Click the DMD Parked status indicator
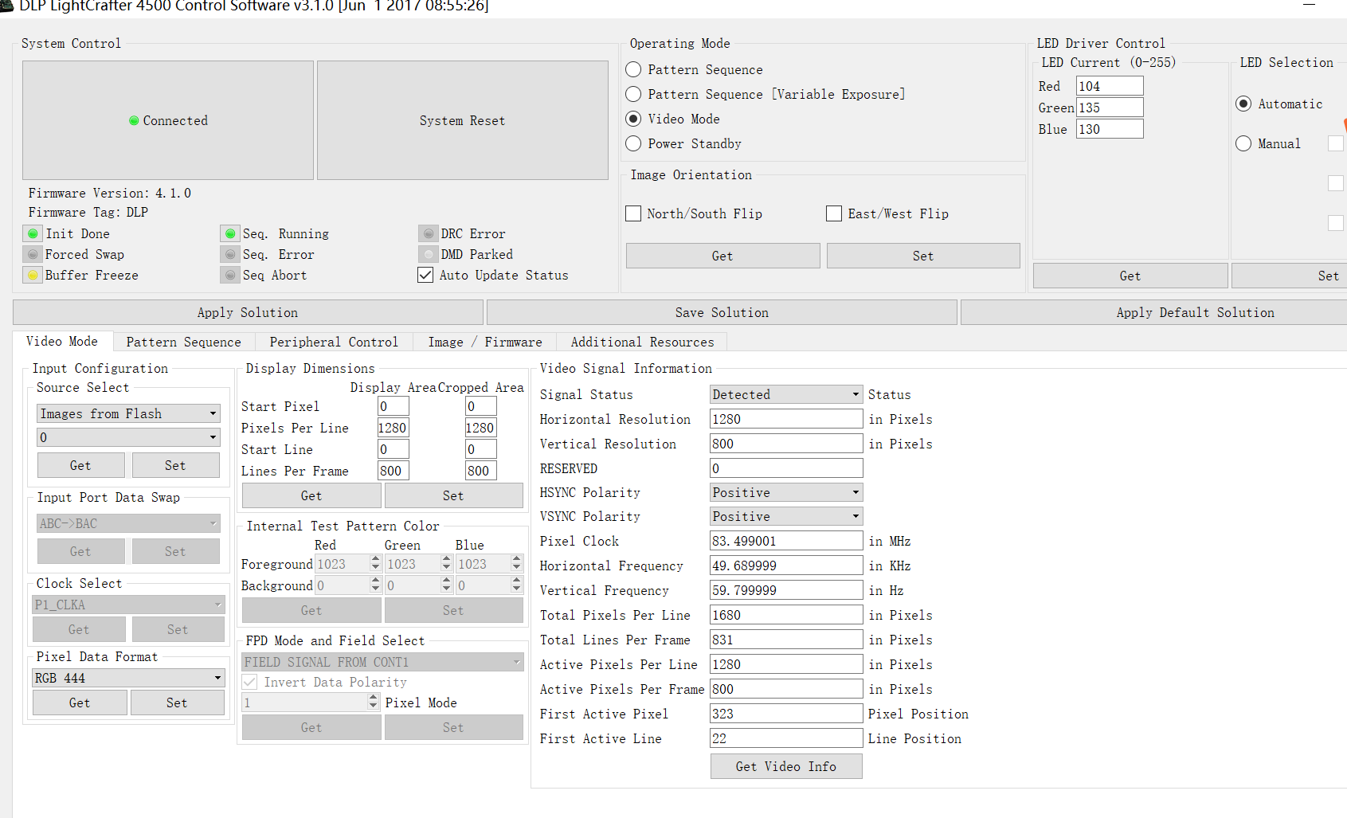The height and width of the screenshot is (818, 1347). tap(429, 255)
